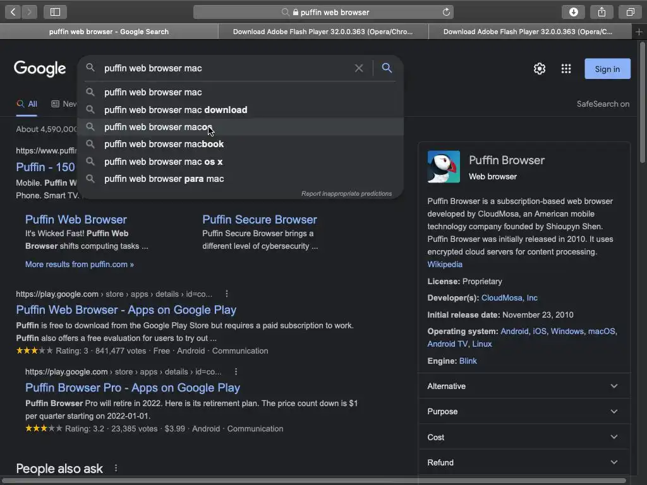Click the Windows operating system link
The width and height of the screenshot is (647, 485).
pyautogui.click(x=567, y=331)
